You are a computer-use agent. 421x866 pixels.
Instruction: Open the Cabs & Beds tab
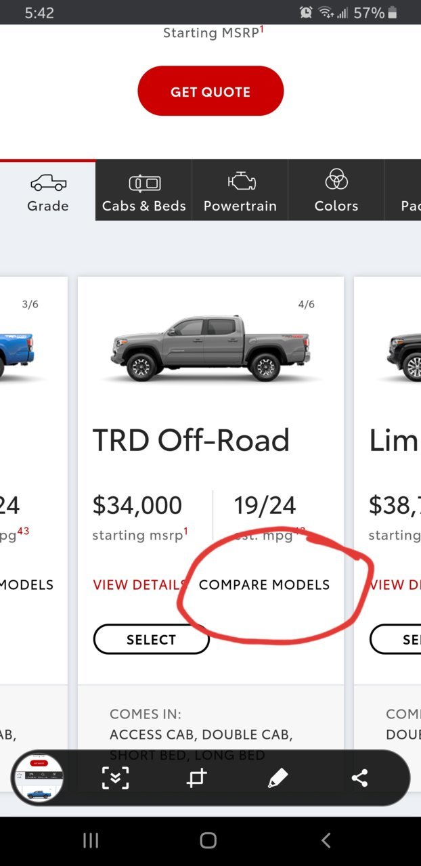[x=144, y=191]
